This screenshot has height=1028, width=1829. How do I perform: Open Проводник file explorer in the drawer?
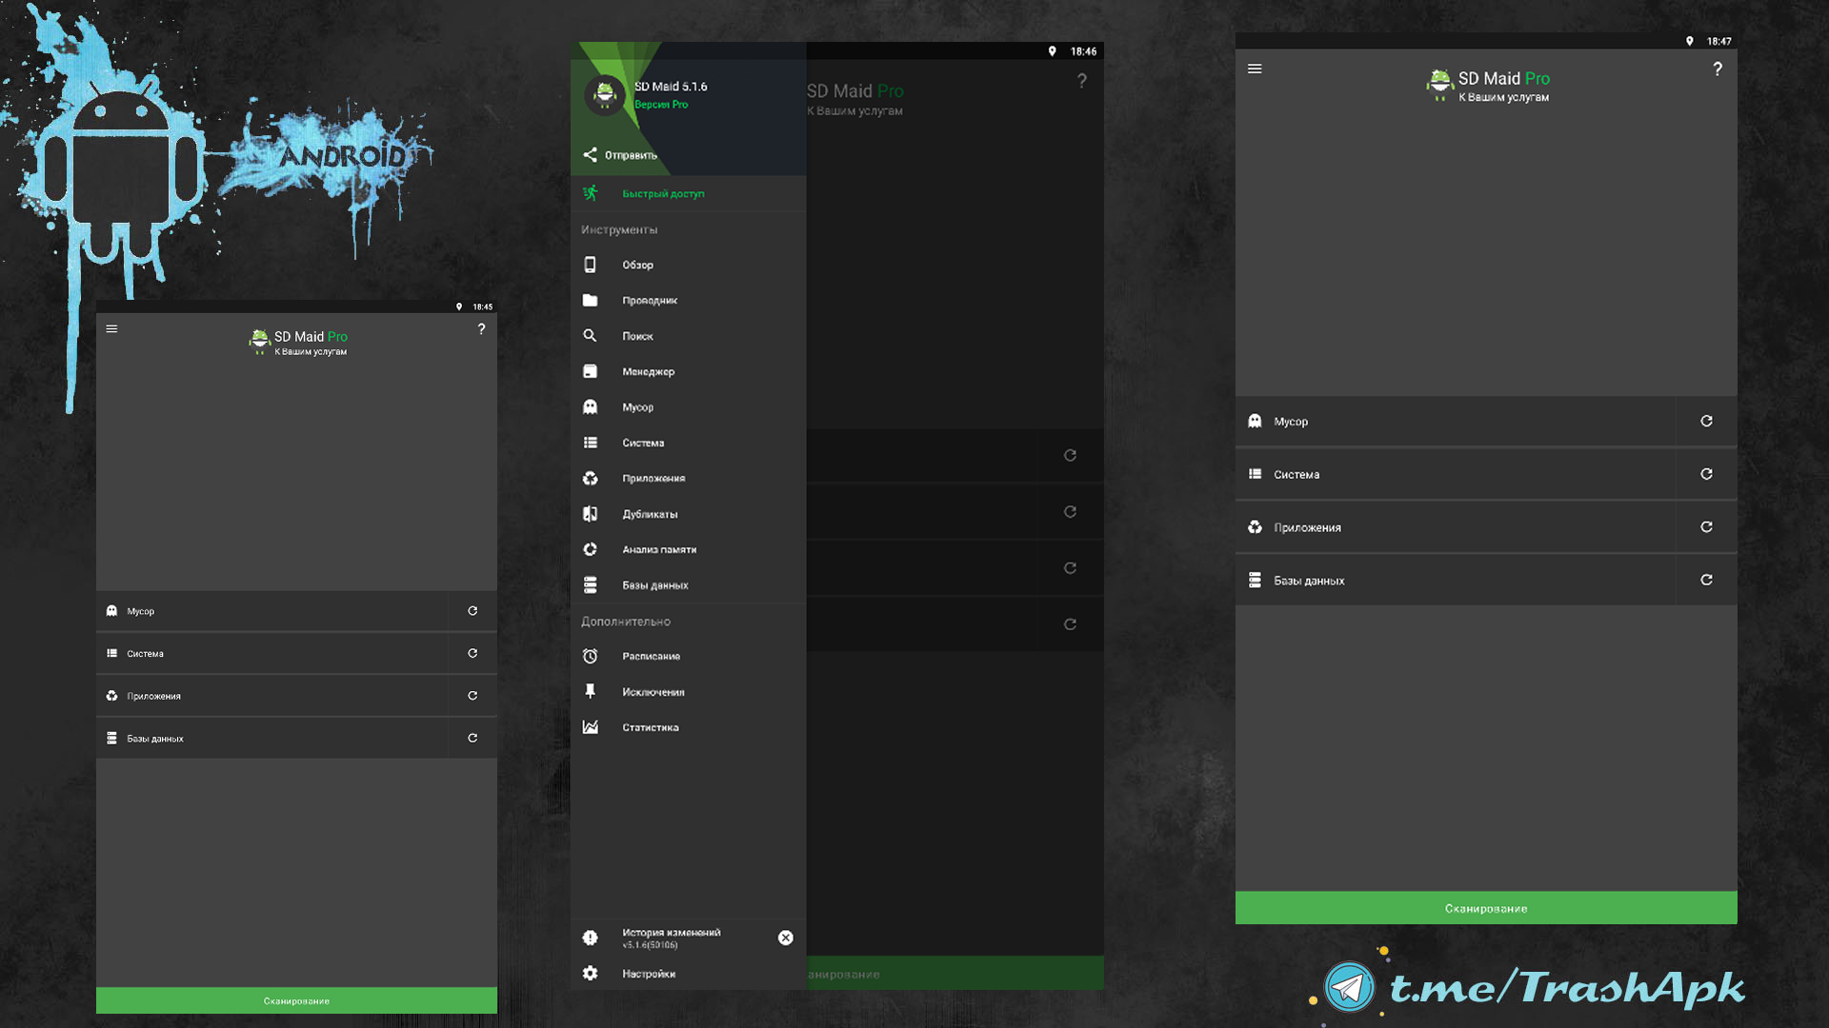pyautogui.click(x=649, y=300)
